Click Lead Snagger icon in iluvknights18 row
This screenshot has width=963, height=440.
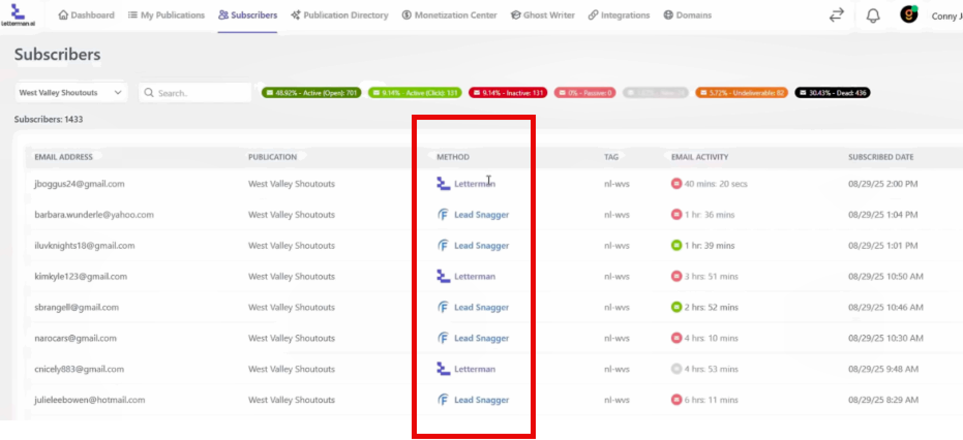coord(443,245)
